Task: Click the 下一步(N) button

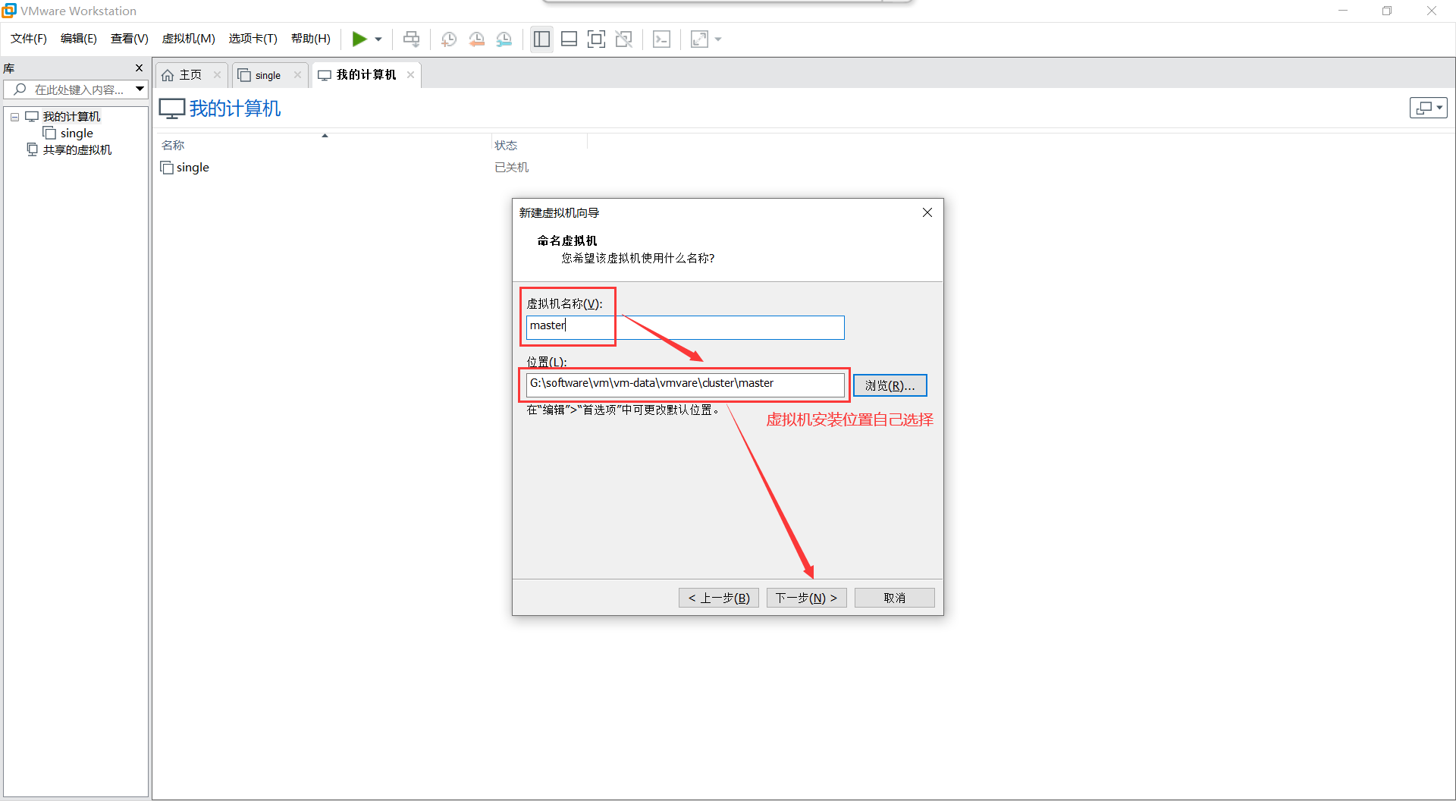Action: (x=806, y=598)
